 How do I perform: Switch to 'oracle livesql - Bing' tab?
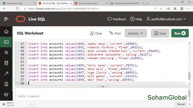18,3
